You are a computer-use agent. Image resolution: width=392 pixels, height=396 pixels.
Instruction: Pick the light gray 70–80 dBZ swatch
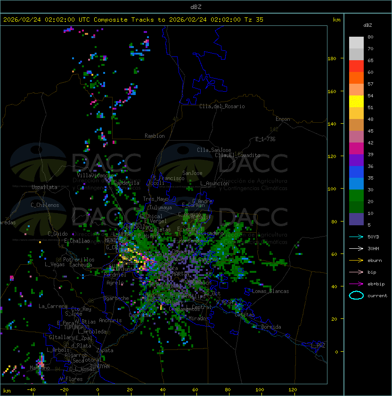tap(356, 43)
